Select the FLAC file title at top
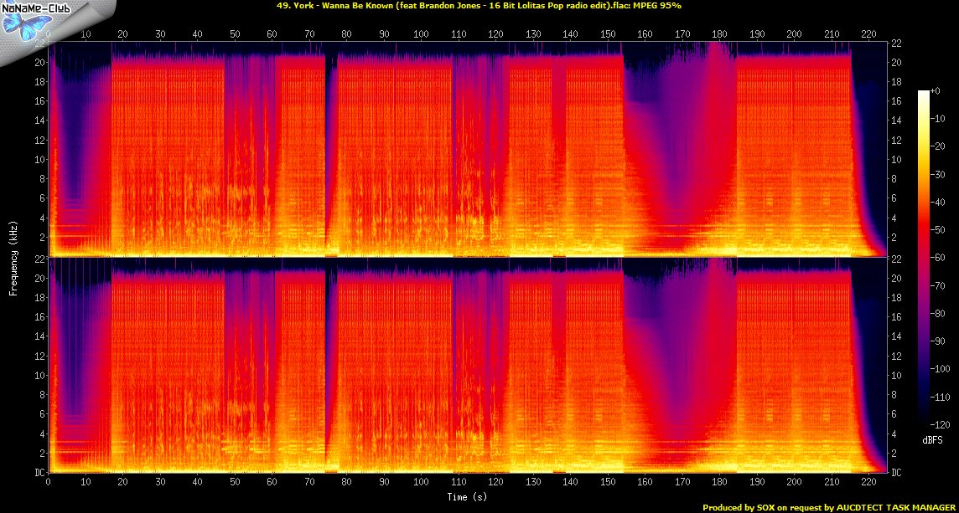Viewport: 959px width, 513px height. coord(479,5)
